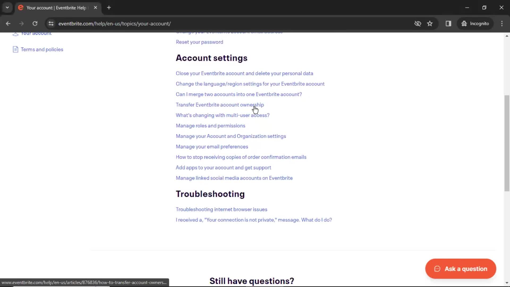Open the site information icon in address bar
This screenshot has width=510, height=287.
(51, 24)
